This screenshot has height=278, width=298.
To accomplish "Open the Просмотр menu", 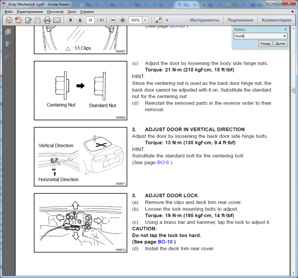I will (55, 12).
